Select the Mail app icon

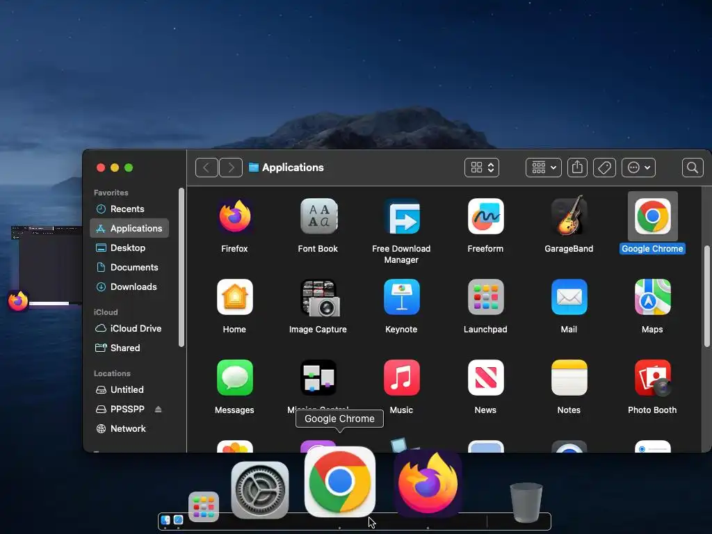click(x=569, y=297)
